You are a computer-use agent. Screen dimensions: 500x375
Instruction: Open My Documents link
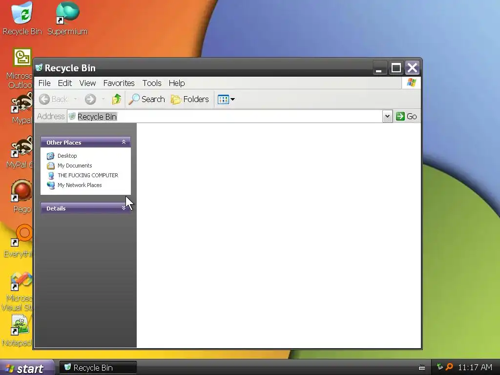click(69, 166)
